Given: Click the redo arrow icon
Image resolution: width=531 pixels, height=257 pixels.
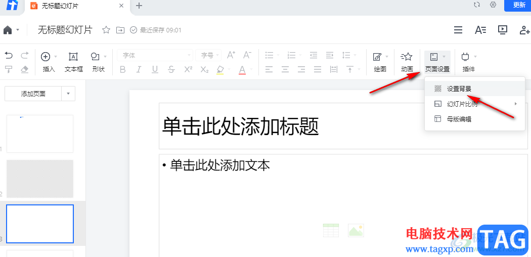Looking at the screenshot, I should [25, 56].
